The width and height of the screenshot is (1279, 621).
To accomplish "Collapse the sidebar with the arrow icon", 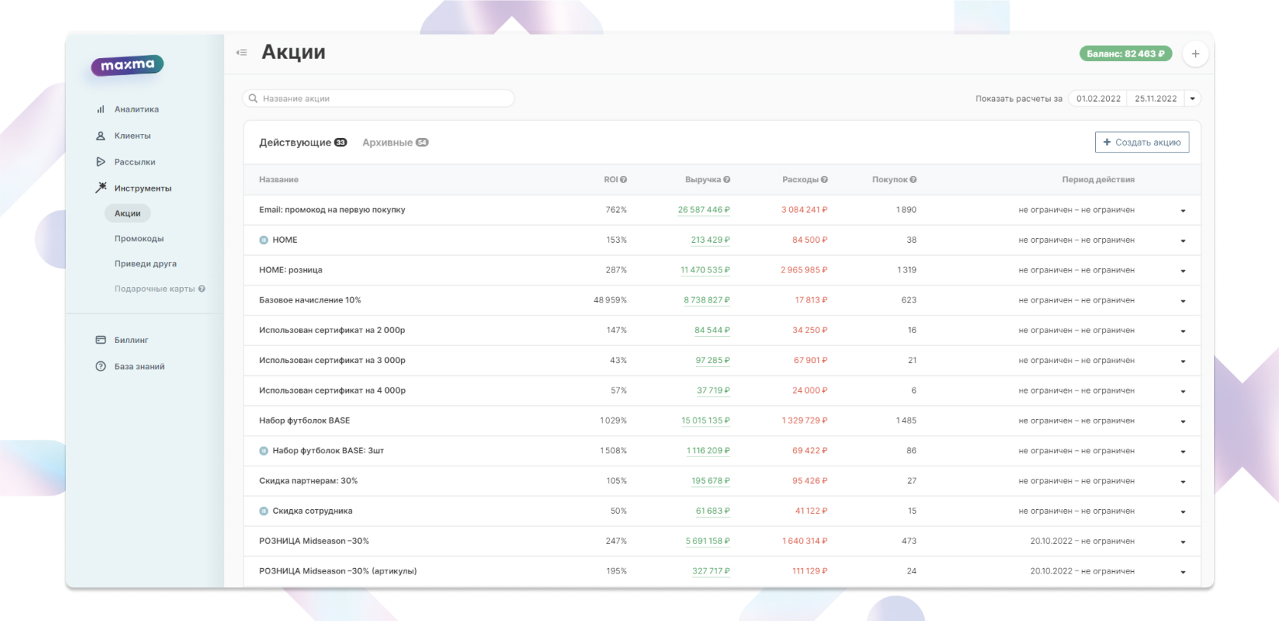I will pyautogui.click(x=242, y=53).
